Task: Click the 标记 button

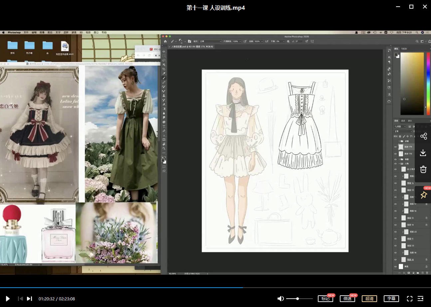Action: [325, 299]
